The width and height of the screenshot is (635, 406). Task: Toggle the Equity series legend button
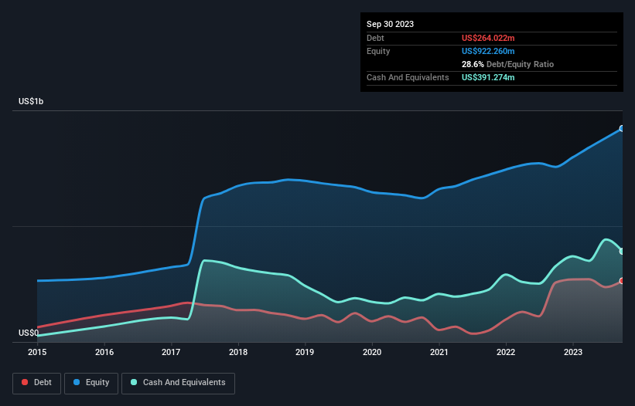click(x=91, y=383)
